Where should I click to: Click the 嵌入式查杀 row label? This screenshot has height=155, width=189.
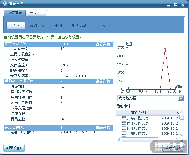(x=20, y=59)
